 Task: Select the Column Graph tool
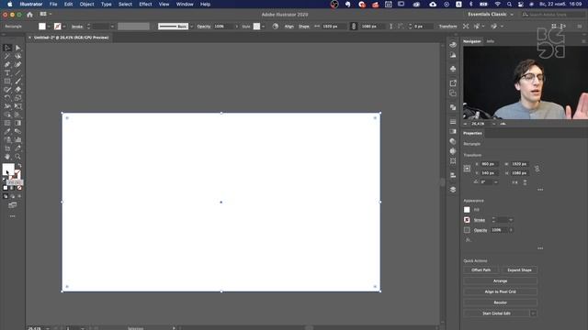click(18, 139)
